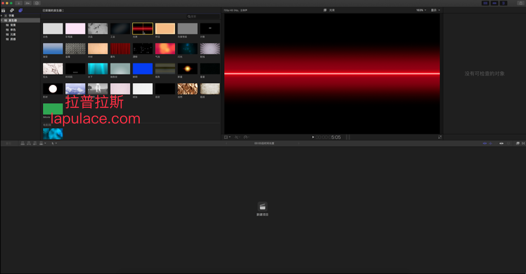526x274 pixels.
Task: Toggle the inspector panel visibility button
Action: pos(503,3)
